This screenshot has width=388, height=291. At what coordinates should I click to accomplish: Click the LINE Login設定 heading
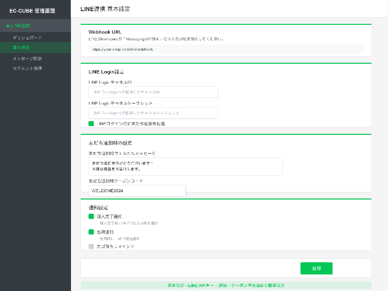(x=106, y=72)
